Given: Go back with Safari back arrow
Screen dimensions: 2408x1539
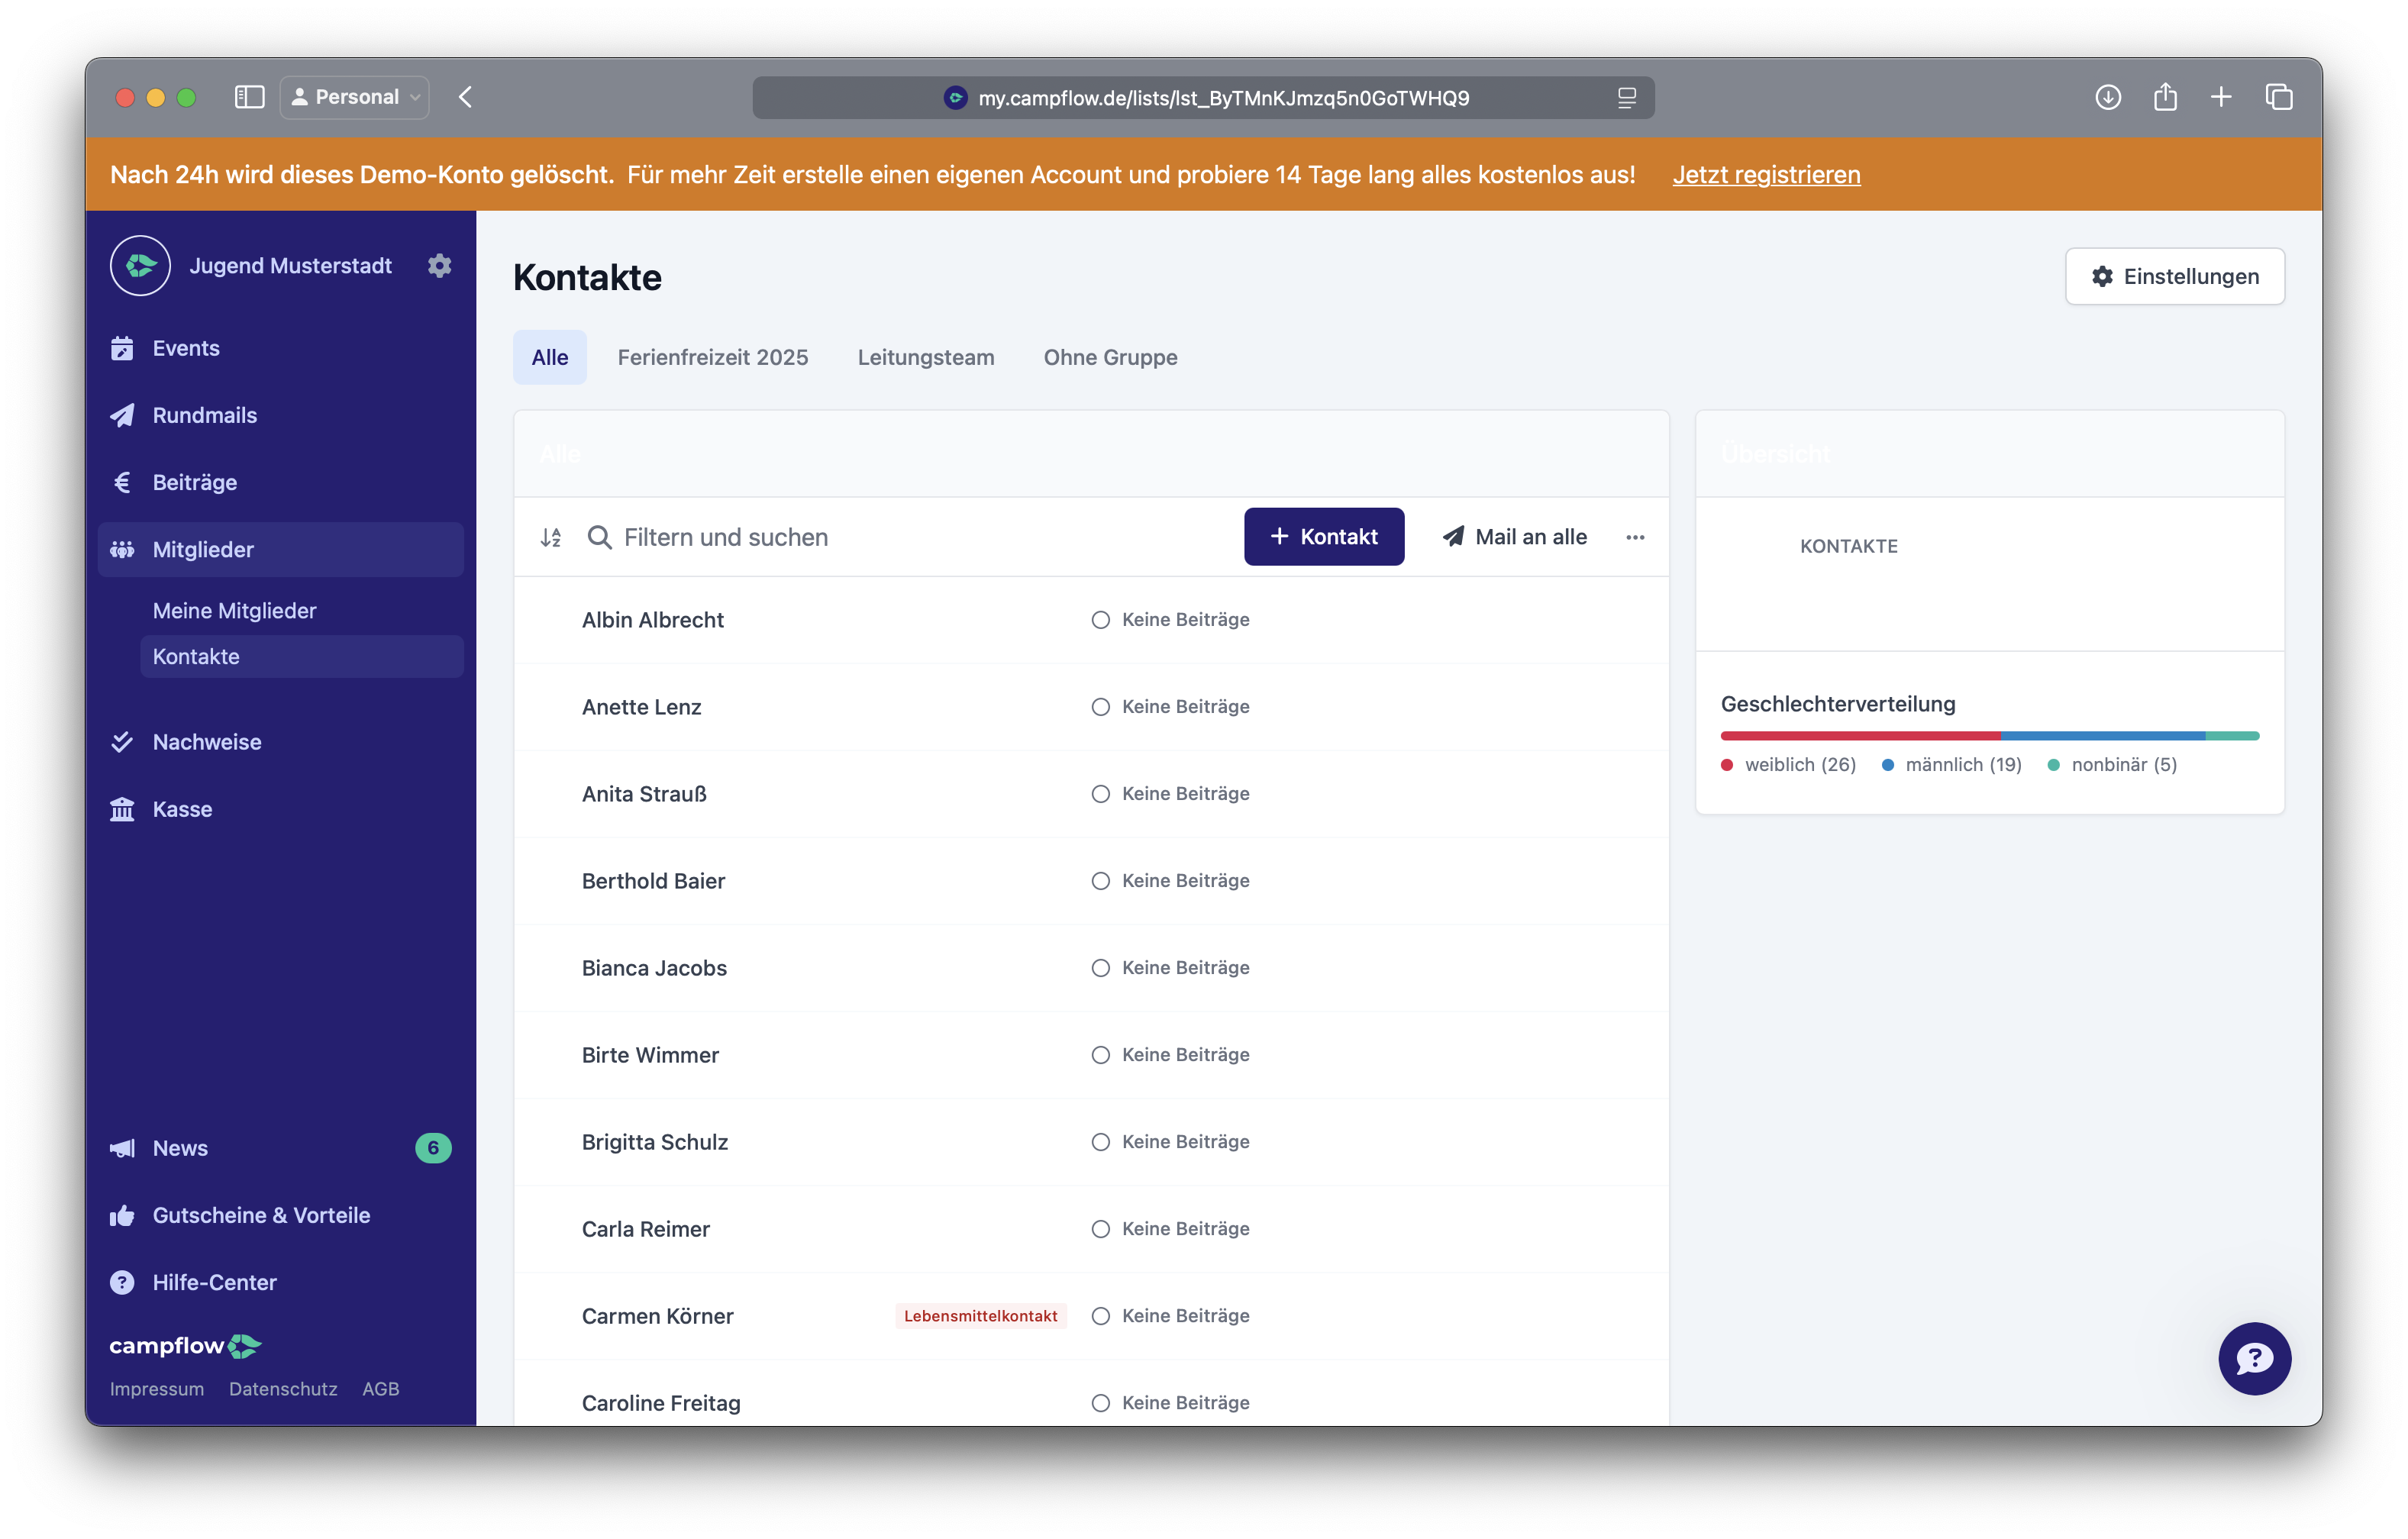Looking at the screenshot, I should 465,97.
